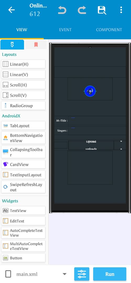Image resolution: width=131 pixels, height=283 pixels.
Task: Go back with the arrow icon
Action: (x=12, y=10)
